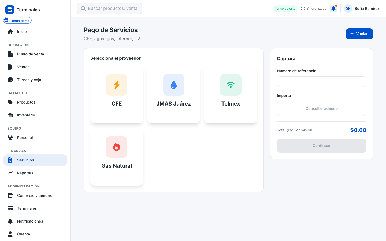Click the JMAS Juárez water drop icon
This screenshot has height=241, width=386.
pos(174,85)
